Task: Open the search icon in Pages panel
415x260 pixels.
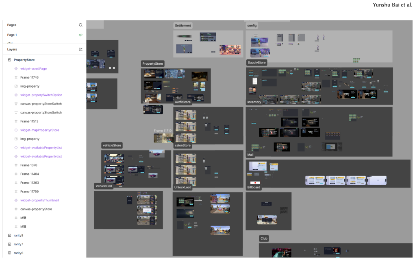Action: point(80,25)
